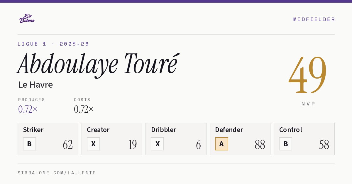Select the Dribbler stat card
Screen dimensions: 352x184
pyautogui.click(x=176, y=139)
